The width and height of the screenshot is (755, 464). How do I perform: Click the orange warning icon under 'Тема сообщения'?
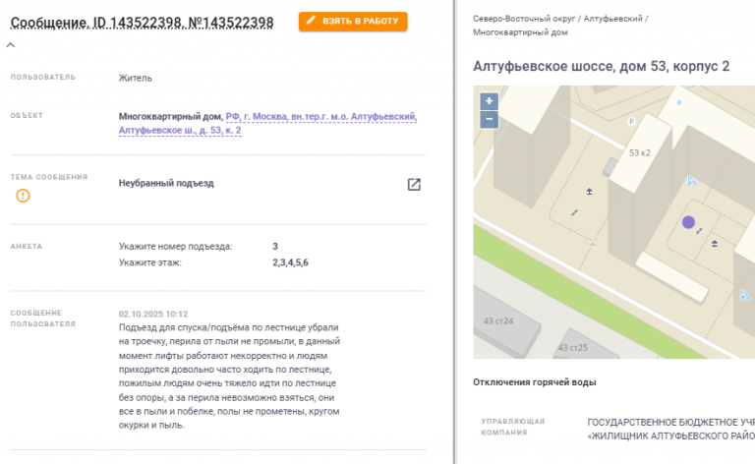point(23,196)
